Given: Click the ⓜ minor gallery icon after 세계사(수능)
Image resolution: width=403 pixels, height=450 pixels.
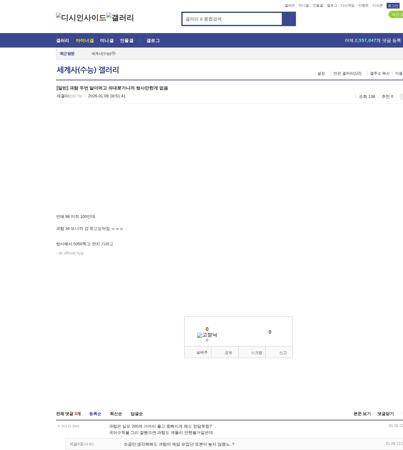Looking at the screenshot, I should (x=114, y=54).
